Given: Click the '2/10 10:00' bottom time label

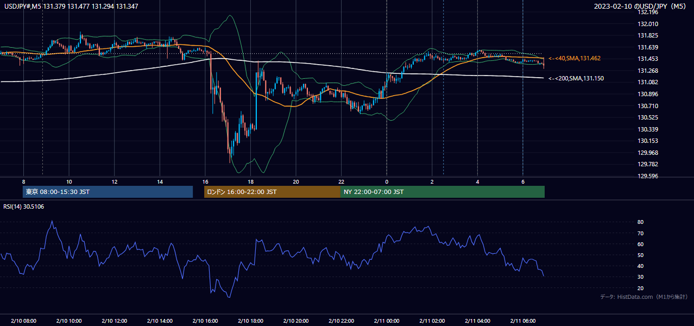Looking at the screenshot, I should 69,321.
